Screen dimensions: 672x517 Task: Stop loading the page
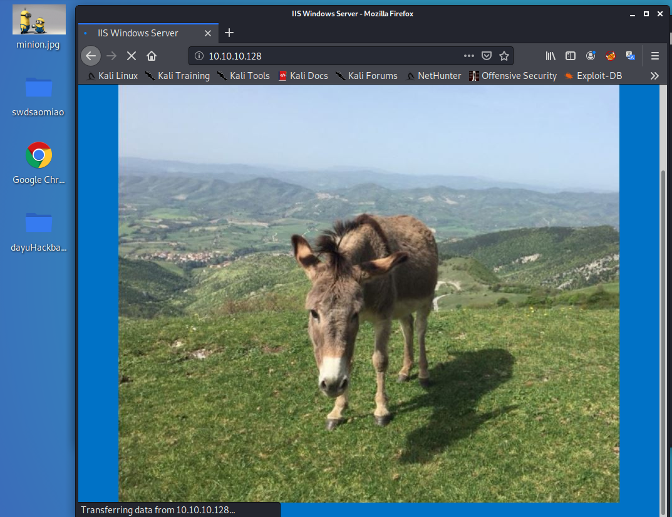pyautogui.click(x=132, y=56)
